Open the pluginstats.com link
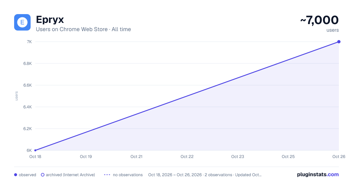Image resolution: width=353 pixels, height=185 pixels. 318,174
